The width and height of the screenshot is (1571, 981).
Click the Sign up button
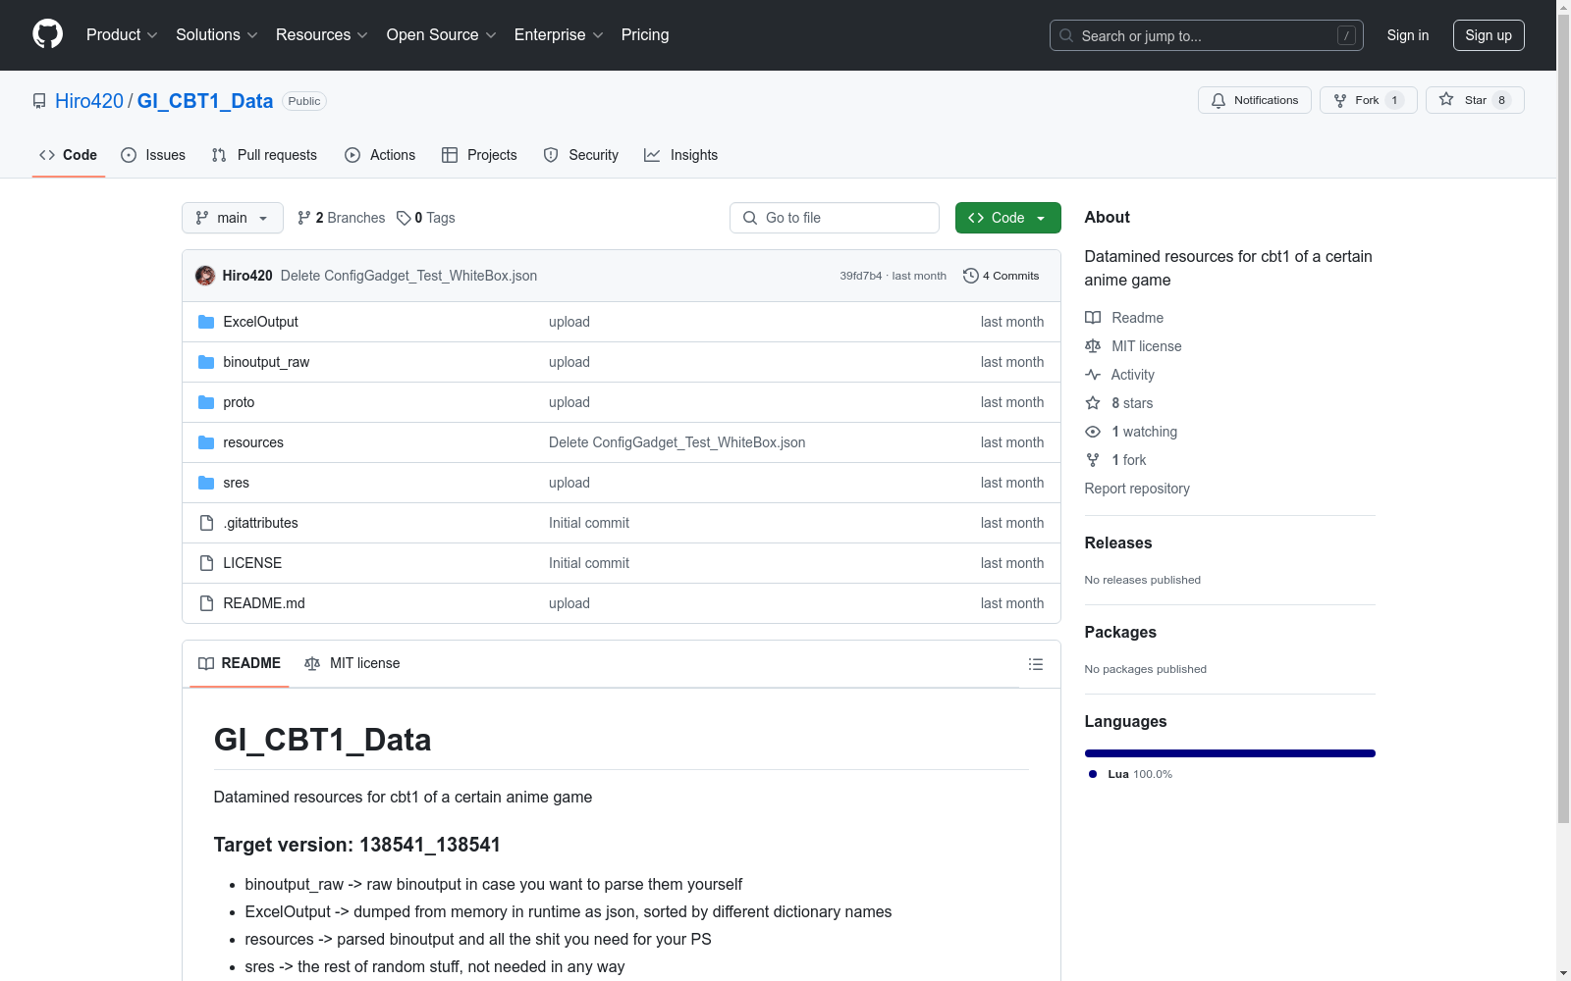[x=1489, y=35]
